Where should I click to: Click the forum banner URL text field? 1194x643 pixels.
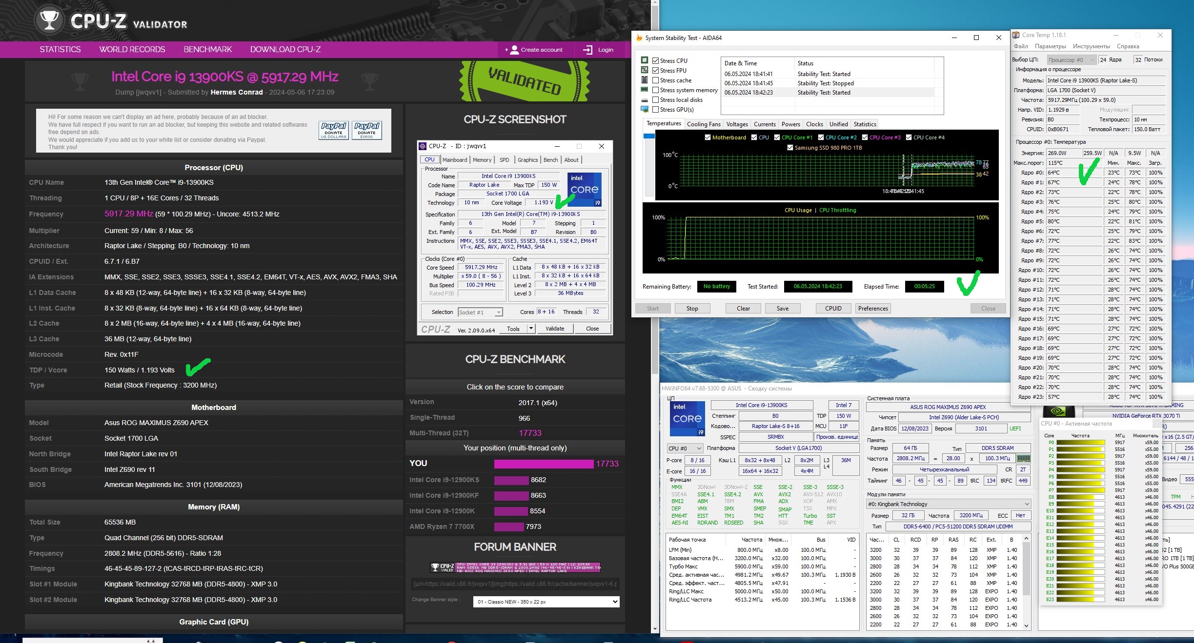point(515,584)
